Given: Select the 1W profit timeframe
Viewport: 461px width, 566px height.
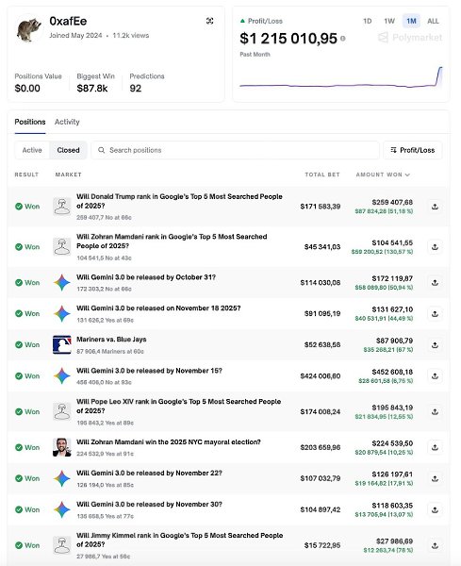Looking at the screenshot, I should (389, 21).
